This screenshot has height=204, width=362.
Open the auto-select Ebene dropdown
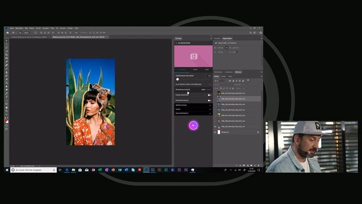coord(27,33)
